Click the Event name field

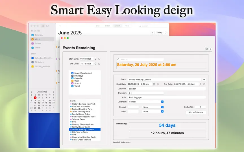point(164,80)
